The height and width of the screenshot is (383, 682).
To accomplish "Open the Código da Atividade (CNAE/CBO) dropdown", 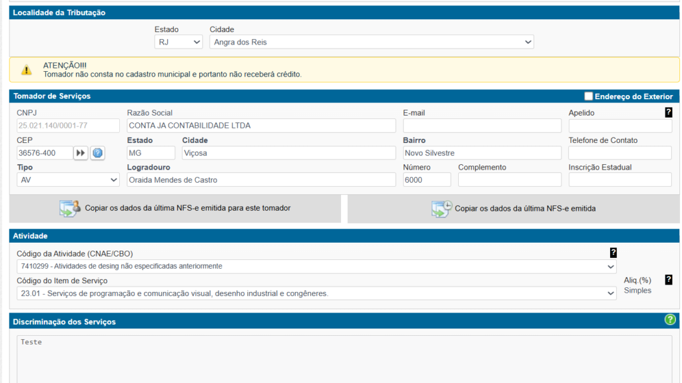I will click(316, 267).
